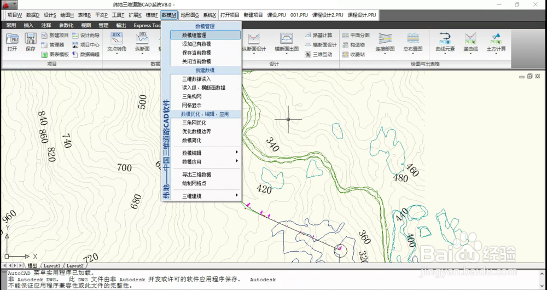The image size is (547, 290).
Task: Switch to the Layout1 tab
Action: (51, 266)
